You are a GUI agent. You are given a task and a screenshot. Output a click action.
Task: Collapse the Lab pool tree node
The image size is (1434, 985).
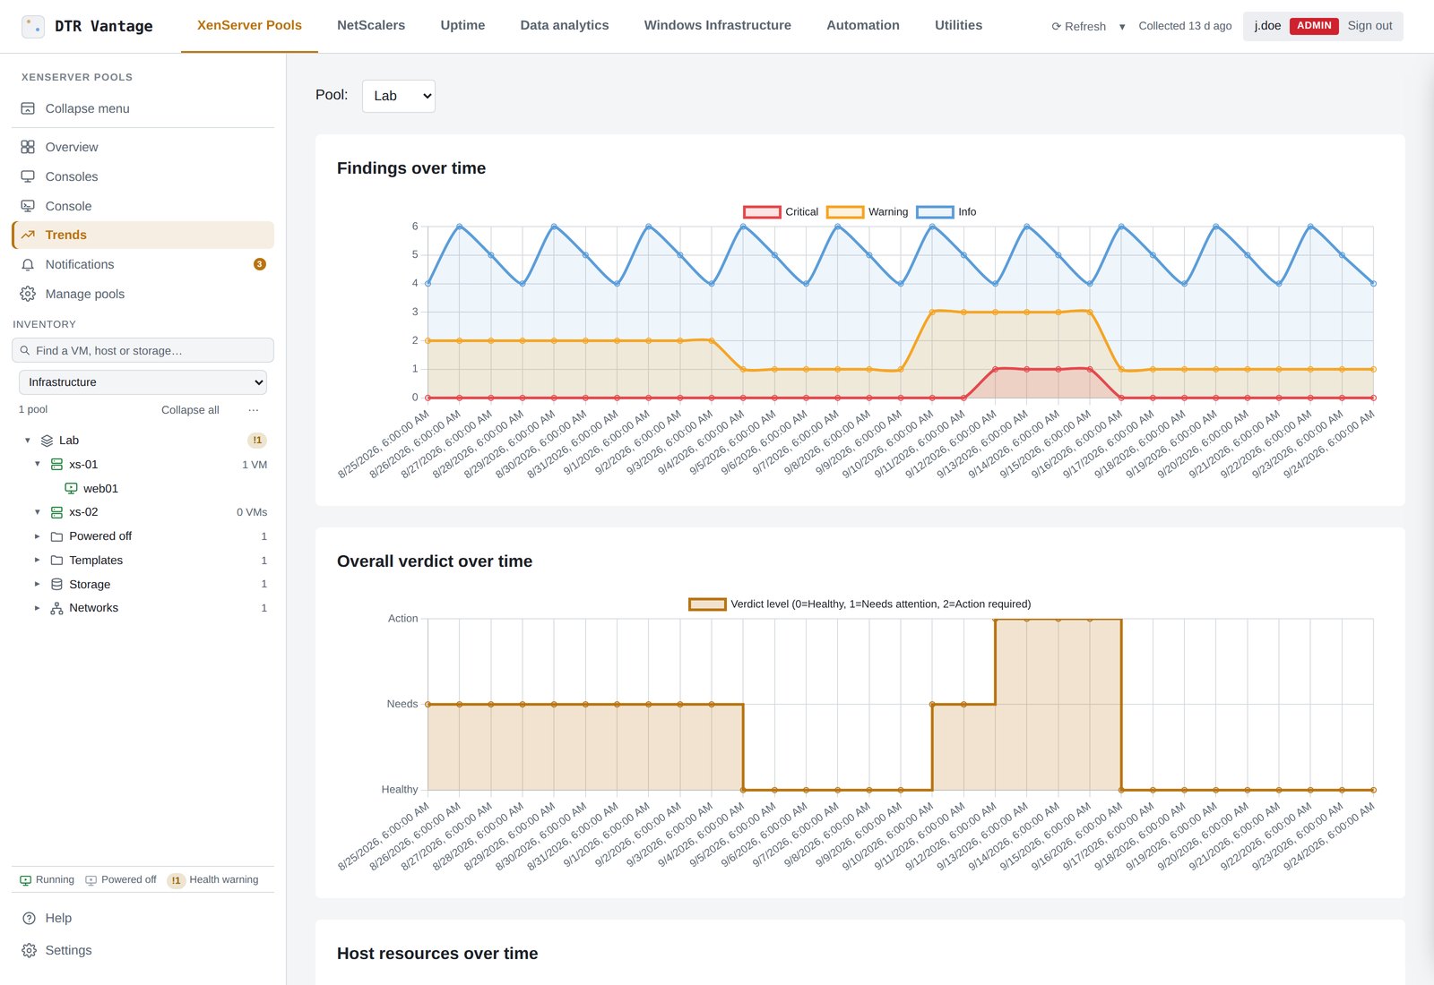pyautogui.click(x=28, y=441)
